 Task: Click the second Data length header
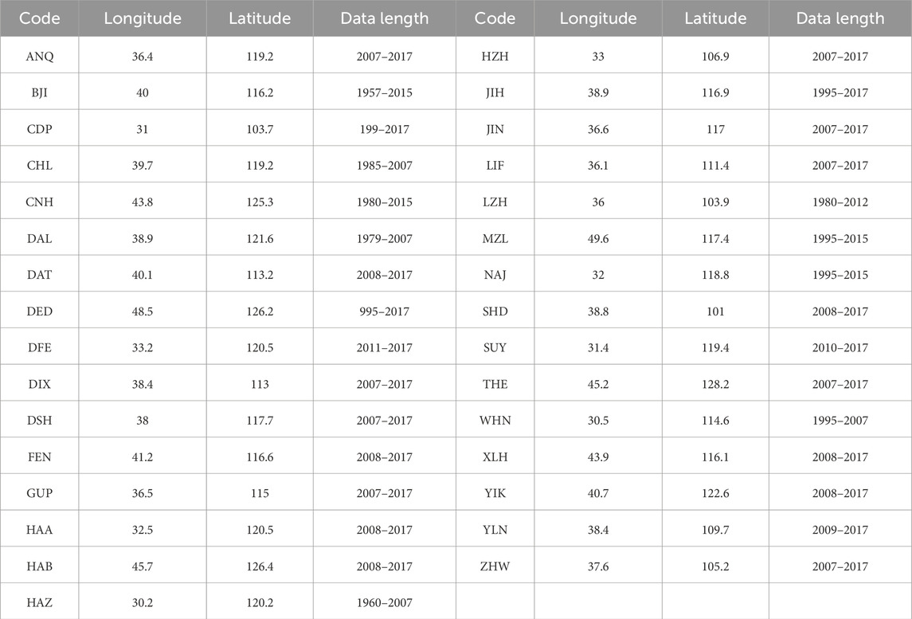click(x=840, y=18)
